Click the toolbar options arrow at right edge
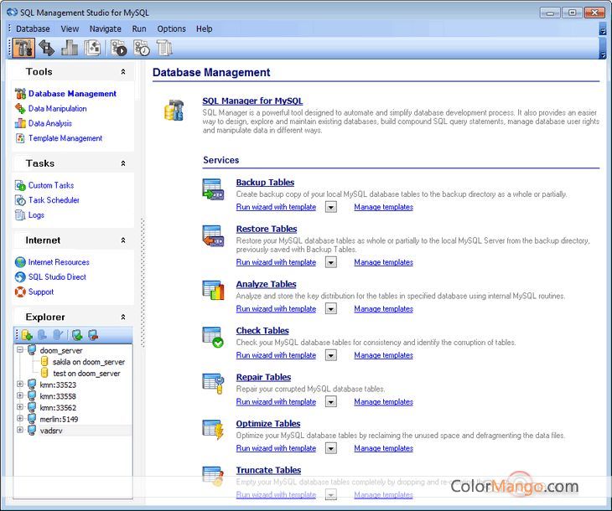The image size is (612, 511). point(602,49)
